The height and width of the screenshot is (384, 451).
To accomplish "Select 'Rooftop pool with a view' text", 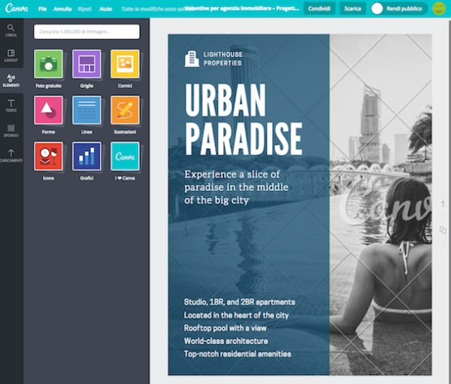I will click(x=225, y=328).
